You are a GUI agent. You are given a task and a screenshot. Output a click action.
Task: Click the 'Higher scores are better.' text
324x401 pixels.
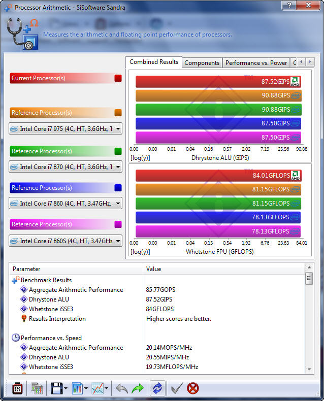(x=179, y=319)
